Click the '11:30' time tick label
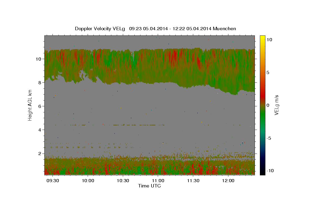The height and width of the screenshot is (210, 315). point(193,181)
